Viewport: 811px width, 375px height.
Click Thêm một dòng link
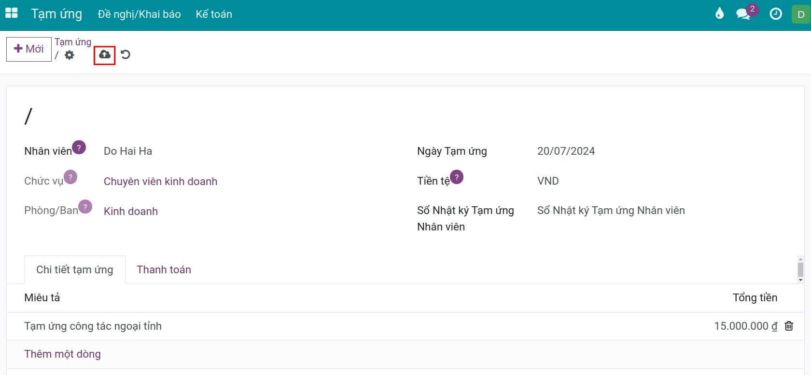pos(62,354)
